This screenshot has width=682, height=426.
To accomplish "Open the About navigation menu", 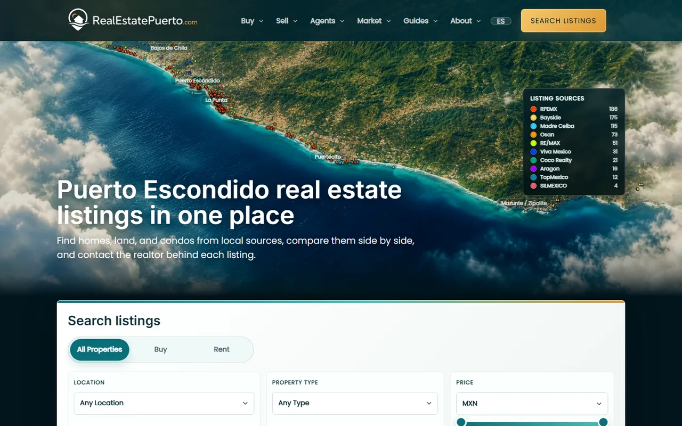I will [466, 21].
